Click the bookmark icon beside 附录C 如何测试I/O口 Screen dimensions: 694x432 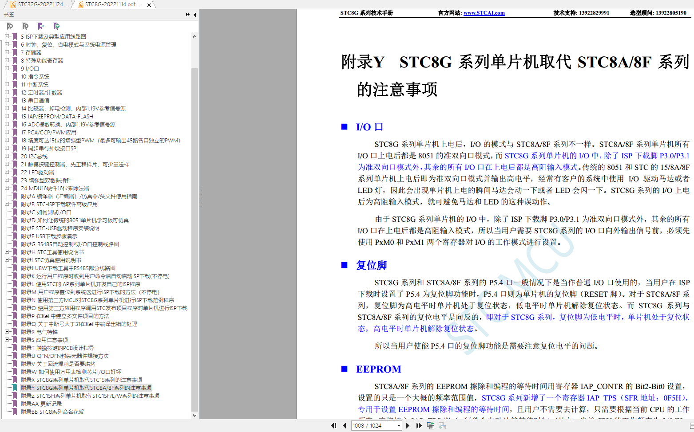pos(15,212)
